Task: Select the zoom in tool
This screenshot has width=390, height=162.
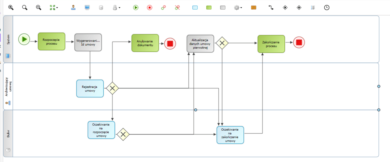Action: click(11, 8)
